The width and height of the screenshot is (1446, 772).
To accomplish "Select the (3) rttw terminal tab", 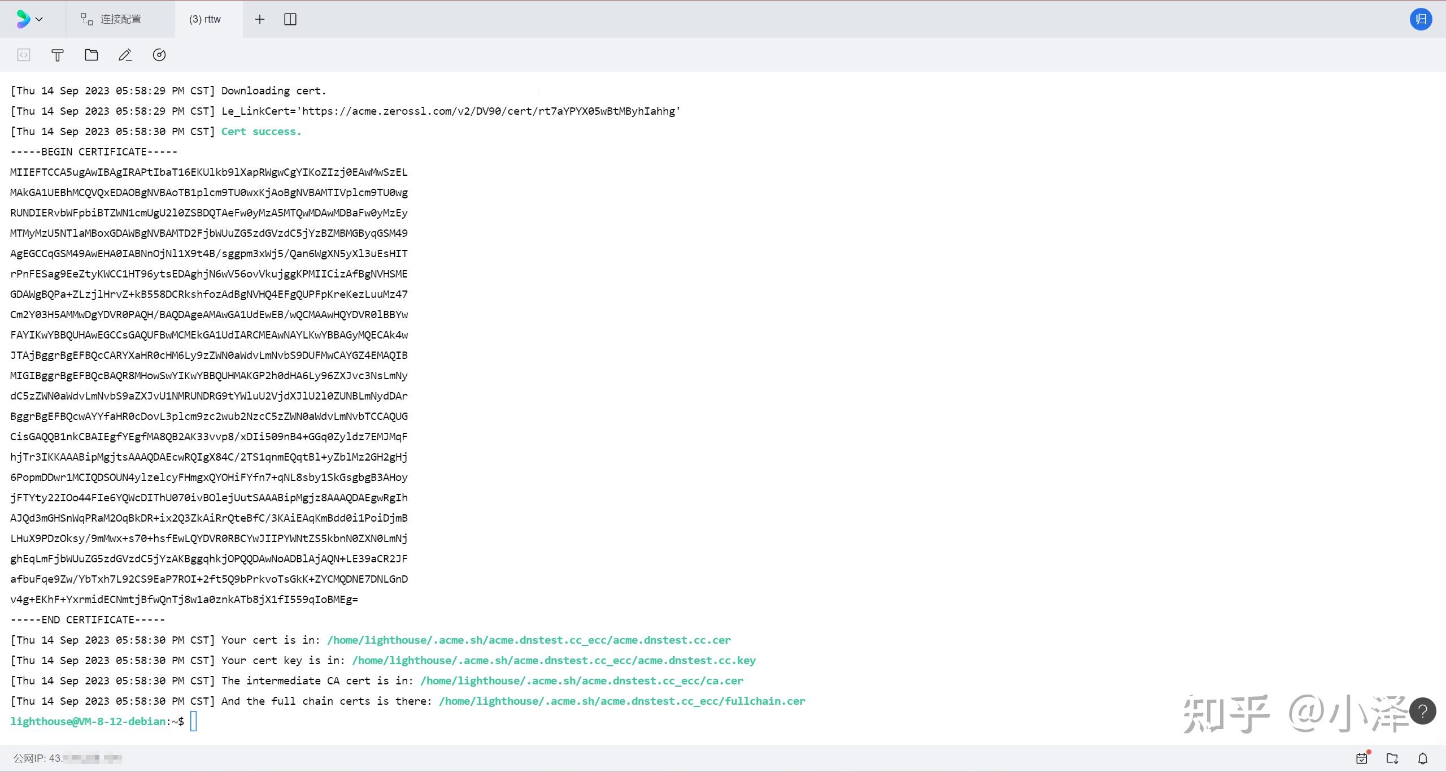I will pos(205,19).
